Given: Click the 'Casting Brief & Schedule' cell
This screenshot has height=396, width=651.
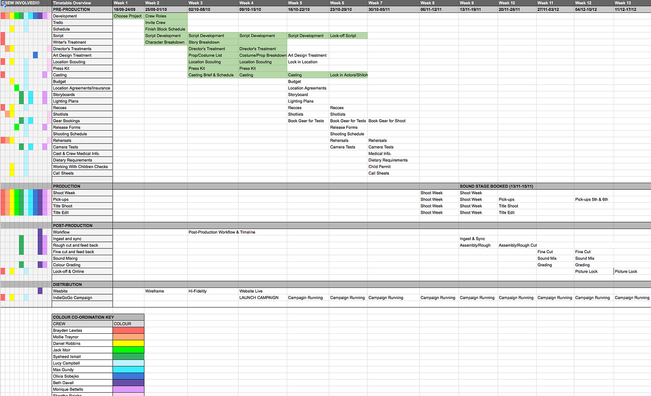Looking at the screenshot, I should coord(213,75).
